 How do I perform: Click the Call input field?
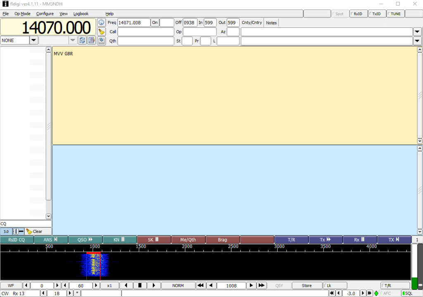pyautogui.click(x=146, y=32)
